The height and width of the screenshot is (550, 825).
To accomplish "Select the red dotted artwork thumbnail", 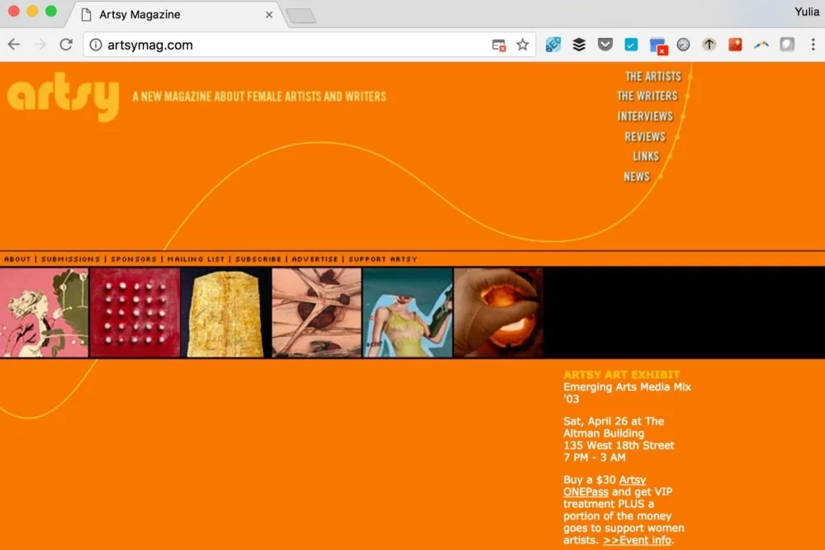I will pyautogui.click(x=135, y=313).
